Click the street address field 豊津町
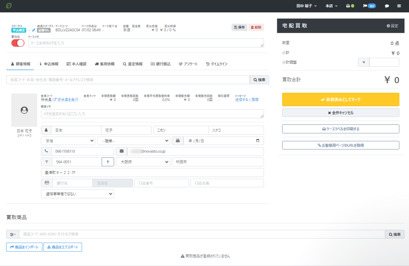This screenshot has width=409, height=266. click(x=152, y=172)
